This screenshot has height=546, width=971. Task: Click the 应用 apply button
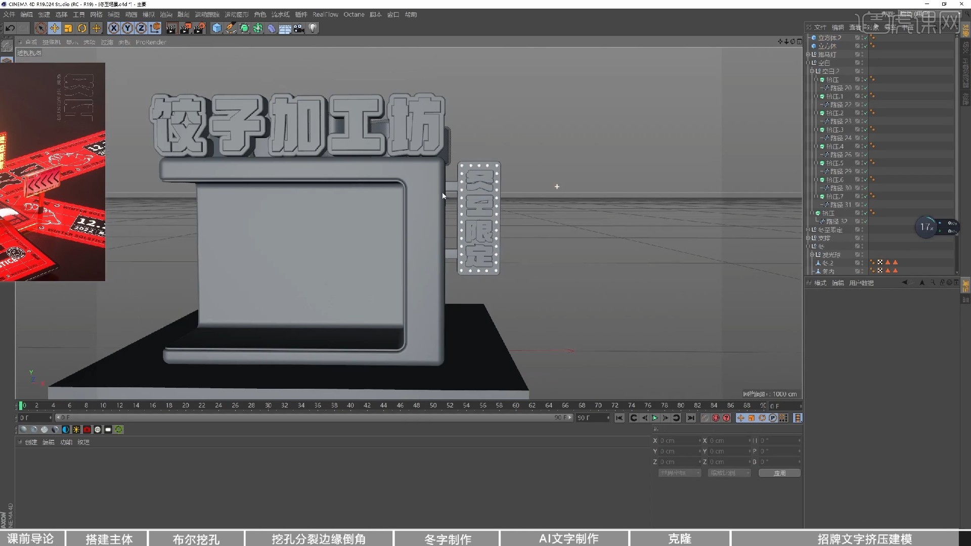click(x=779, y=473)
